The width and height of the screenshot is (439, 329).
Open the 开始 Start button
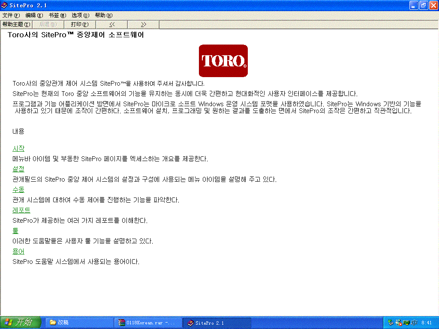[x=21, y=323]
